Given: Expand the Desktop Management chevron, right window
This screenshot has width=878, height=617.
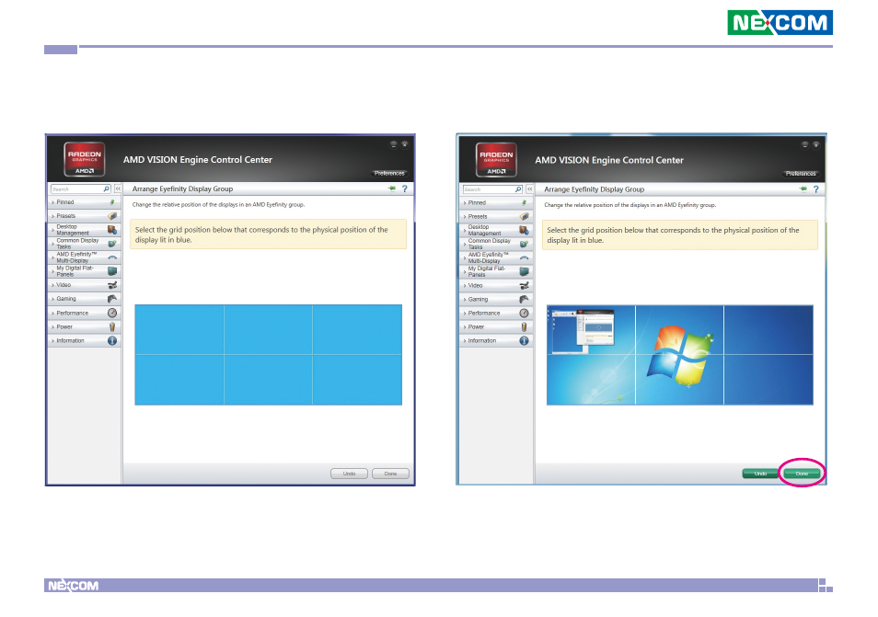Looking at the screenshot, I should point(465,231).
